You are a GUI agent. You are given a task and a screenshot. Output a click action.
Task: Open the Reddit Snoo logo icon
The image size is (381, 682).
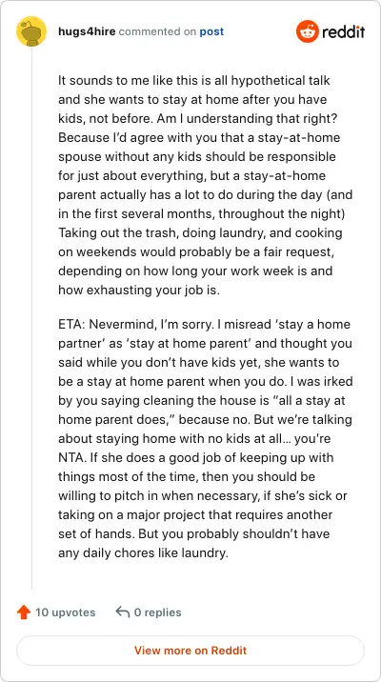307,31
